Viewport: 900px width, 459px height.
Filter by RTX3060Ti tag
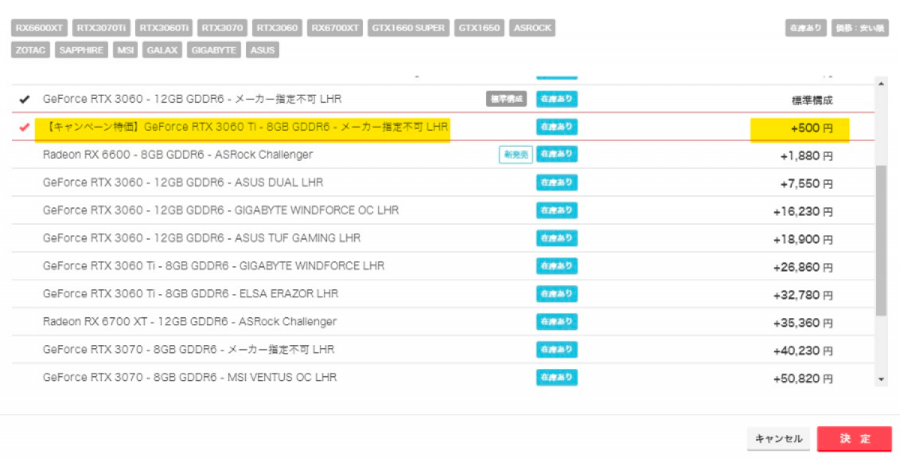click(x=164, y=28)
